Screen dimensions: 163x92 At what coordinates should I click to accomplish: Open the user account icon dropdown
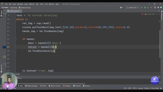tap(121, 7)
